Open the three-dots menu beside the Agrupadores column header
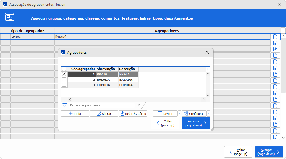286x159 pixels. click(283, 30)
